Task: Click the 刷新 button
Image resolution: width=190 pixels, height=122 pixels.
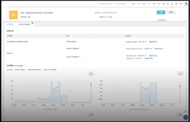Action: (x=171, y=12)
